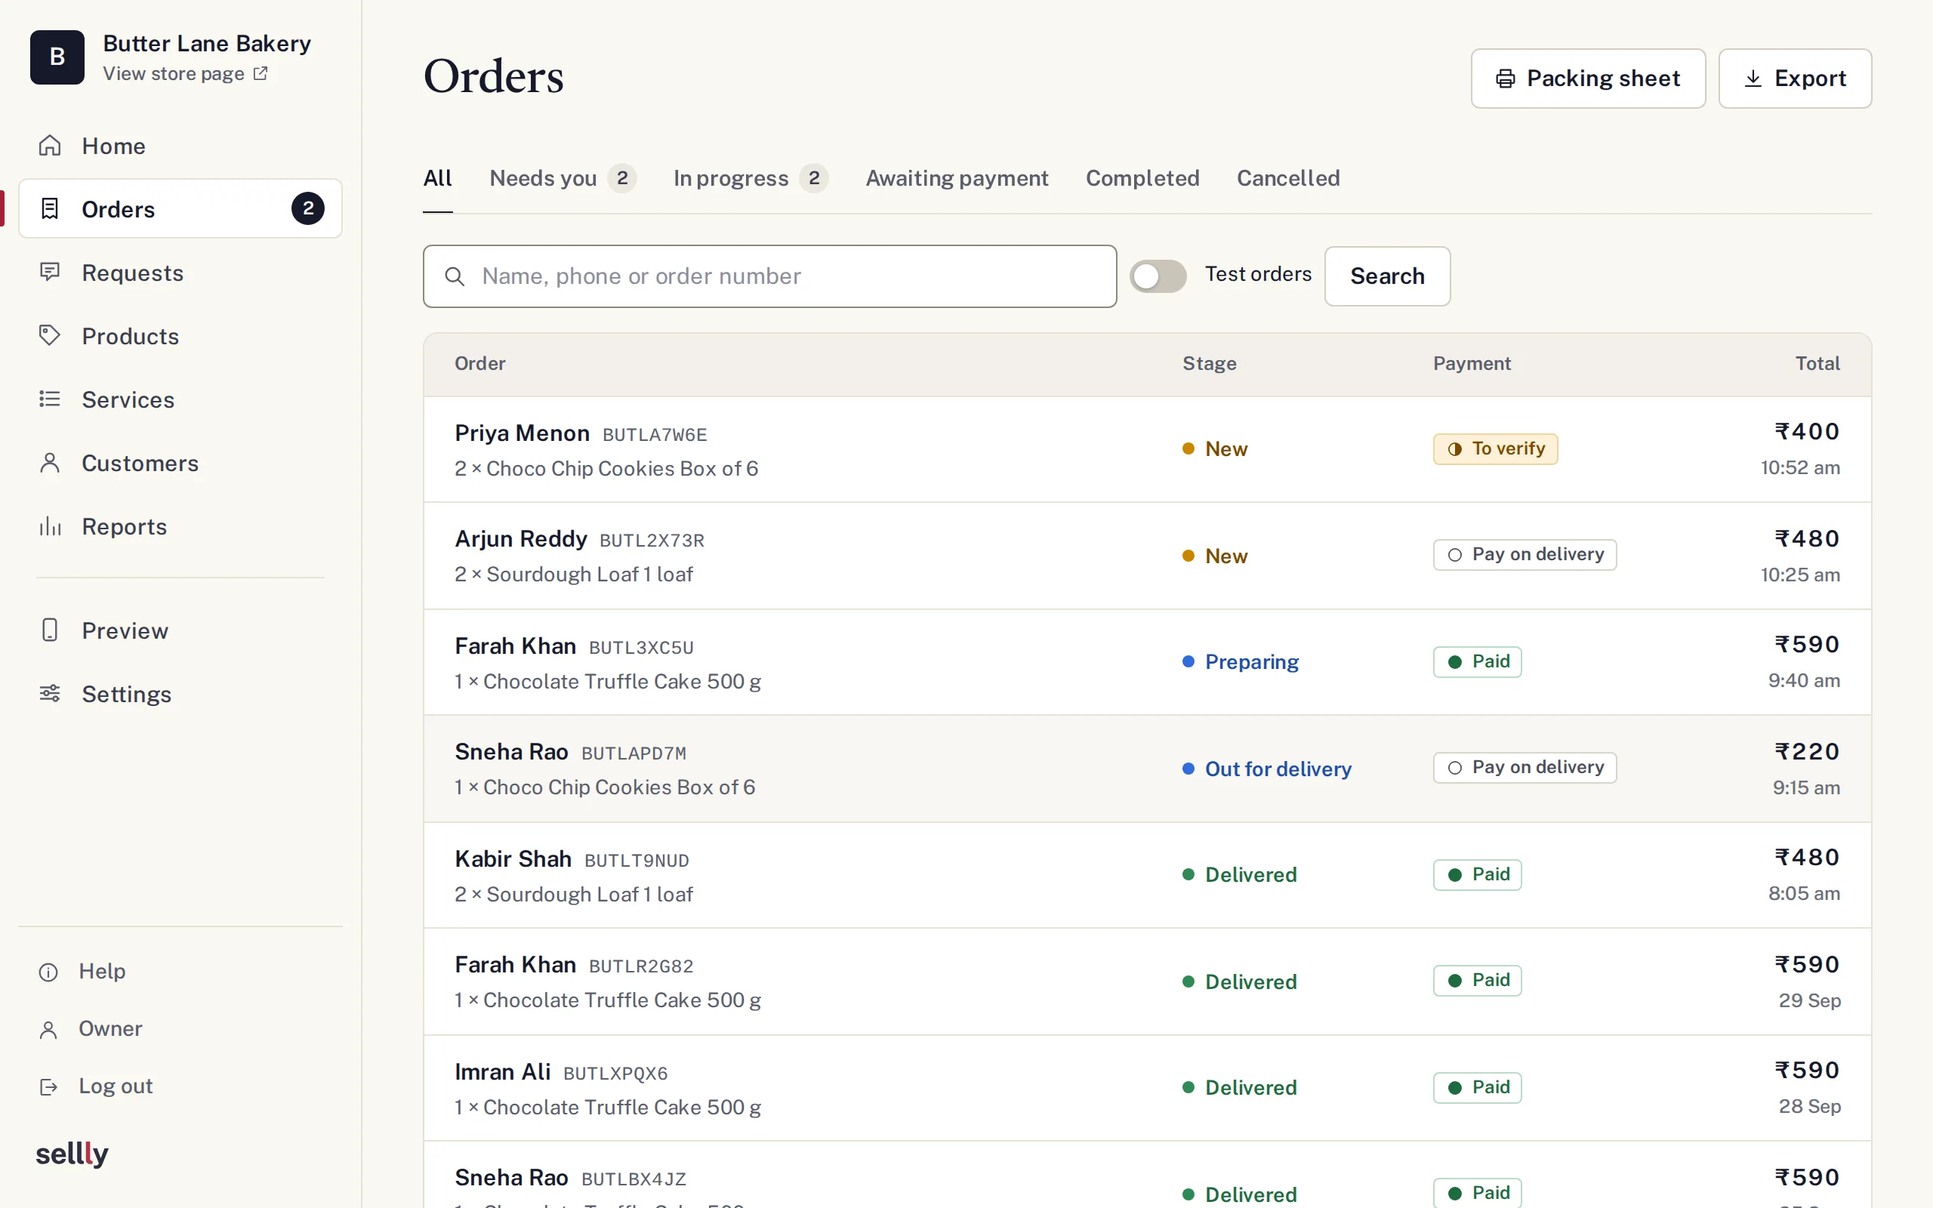The width and height of the screenshot is (1933, 1208).
Task: Click the Butter Lane Bakery B logo
Action: point(57,57)
